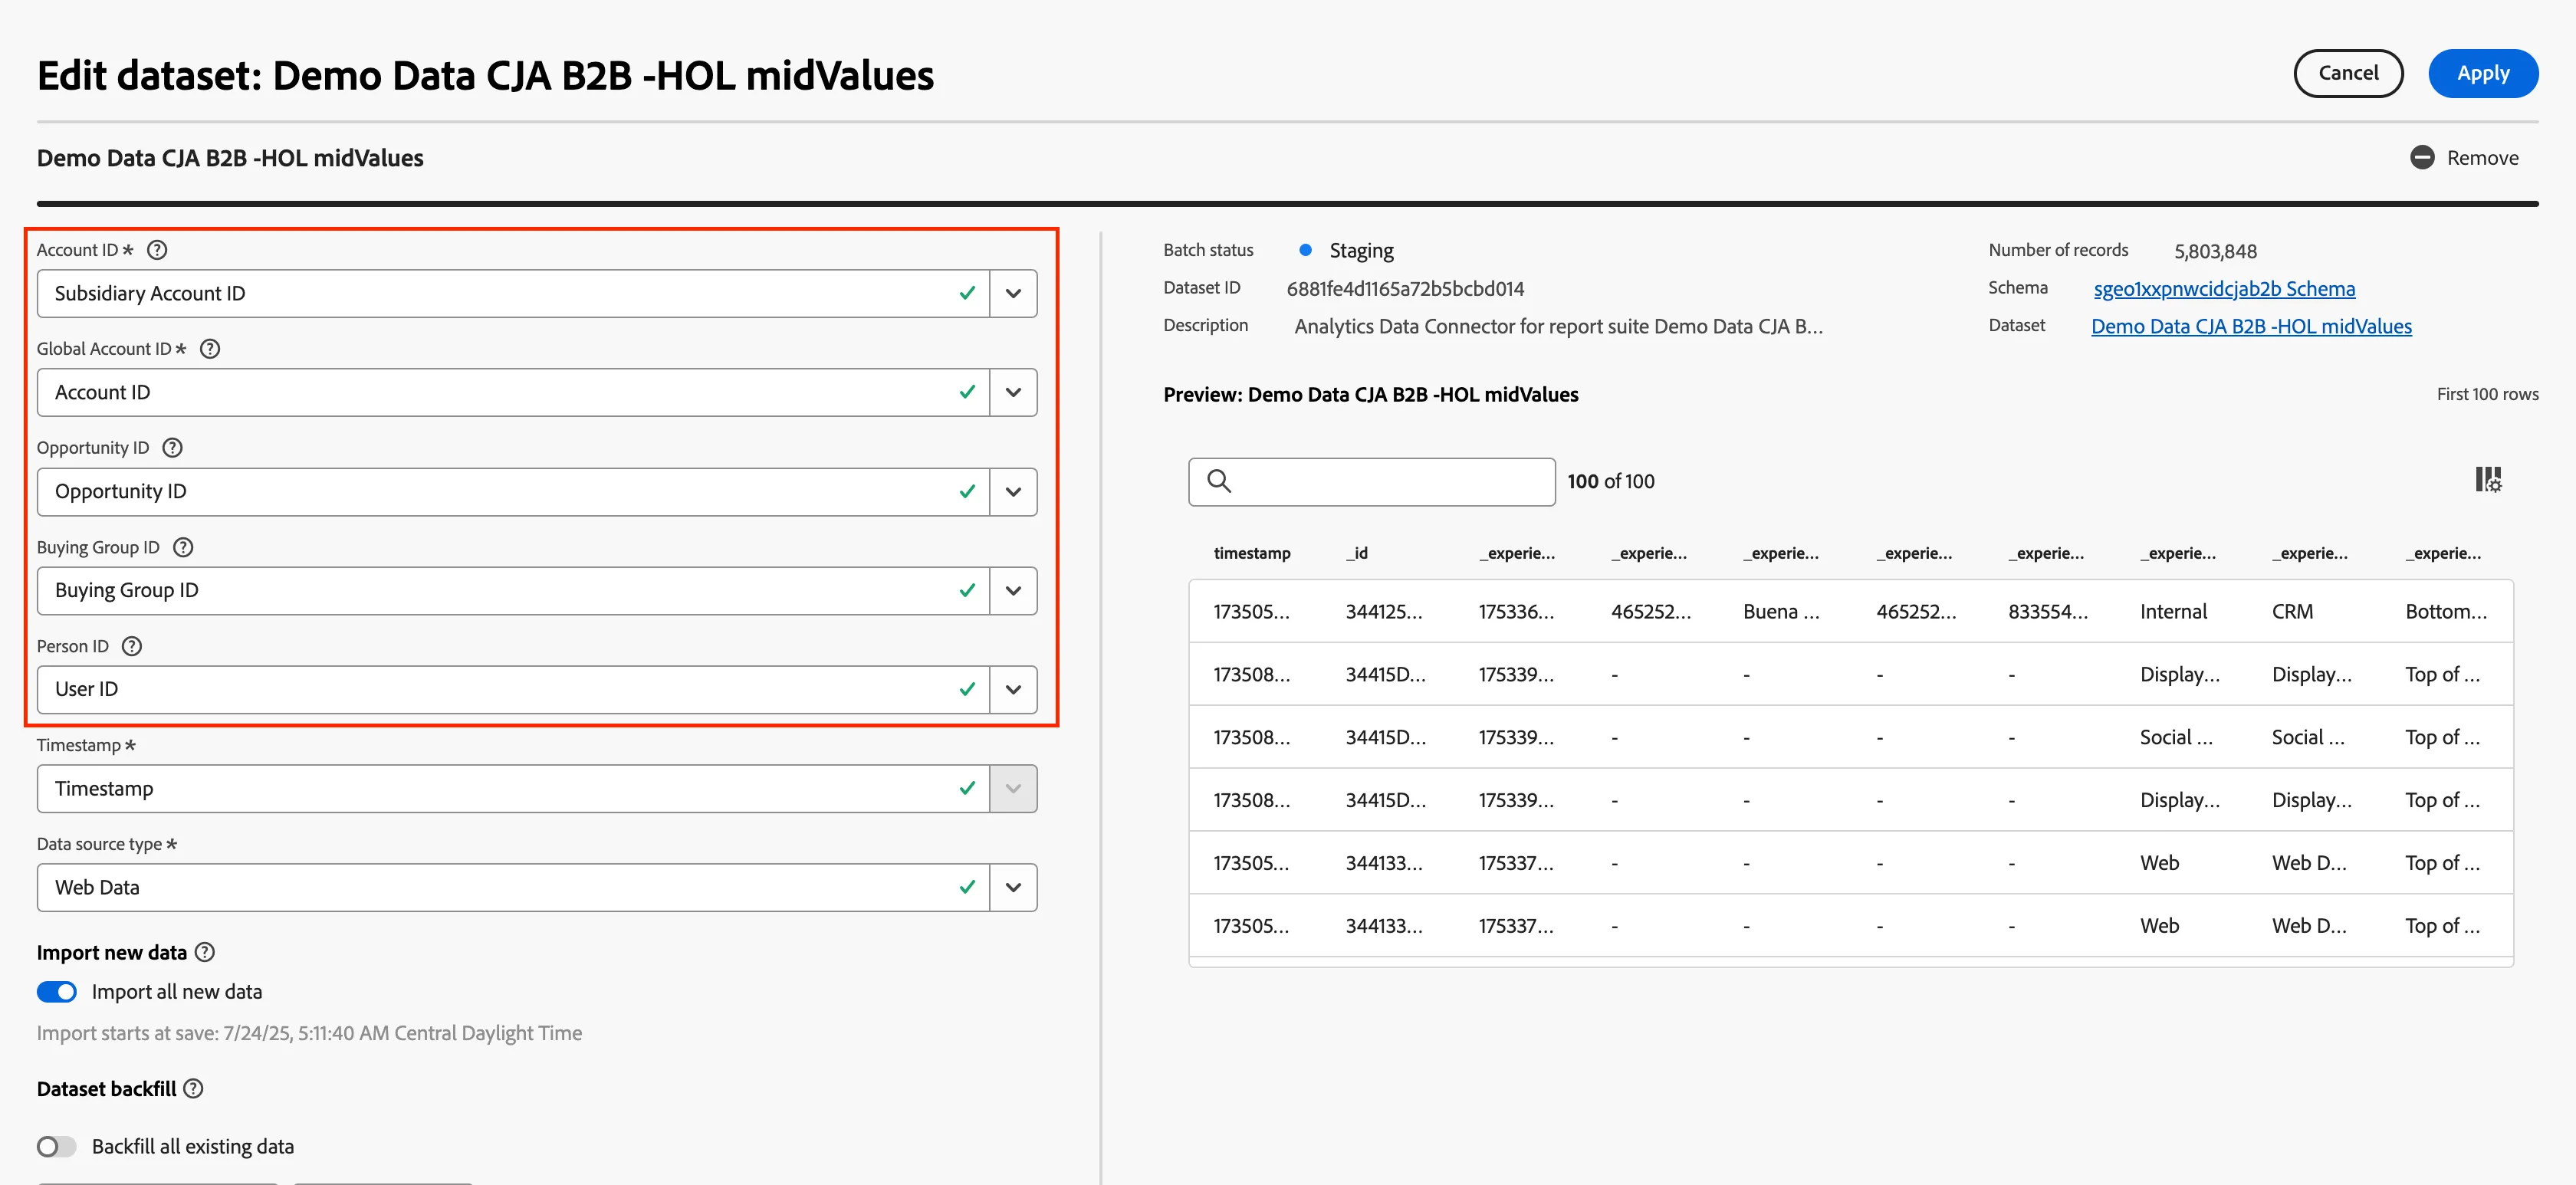Click the timestamp column header
Viewport: 2576px width, 1185px height.
tap(1252, 553)
